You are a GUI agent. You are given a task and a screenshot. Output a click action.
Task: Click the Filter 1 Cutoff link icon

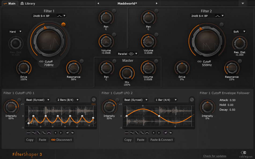tap(41, 61)
